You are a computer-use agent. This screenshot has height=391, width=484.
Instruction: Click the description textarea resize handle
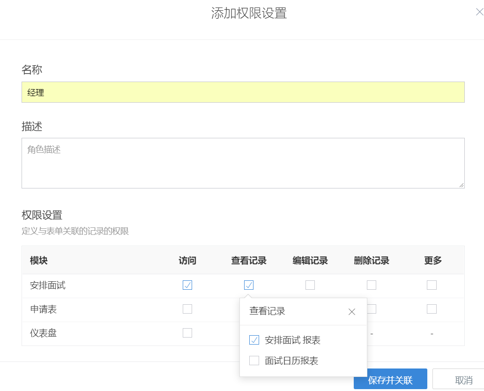462,185
